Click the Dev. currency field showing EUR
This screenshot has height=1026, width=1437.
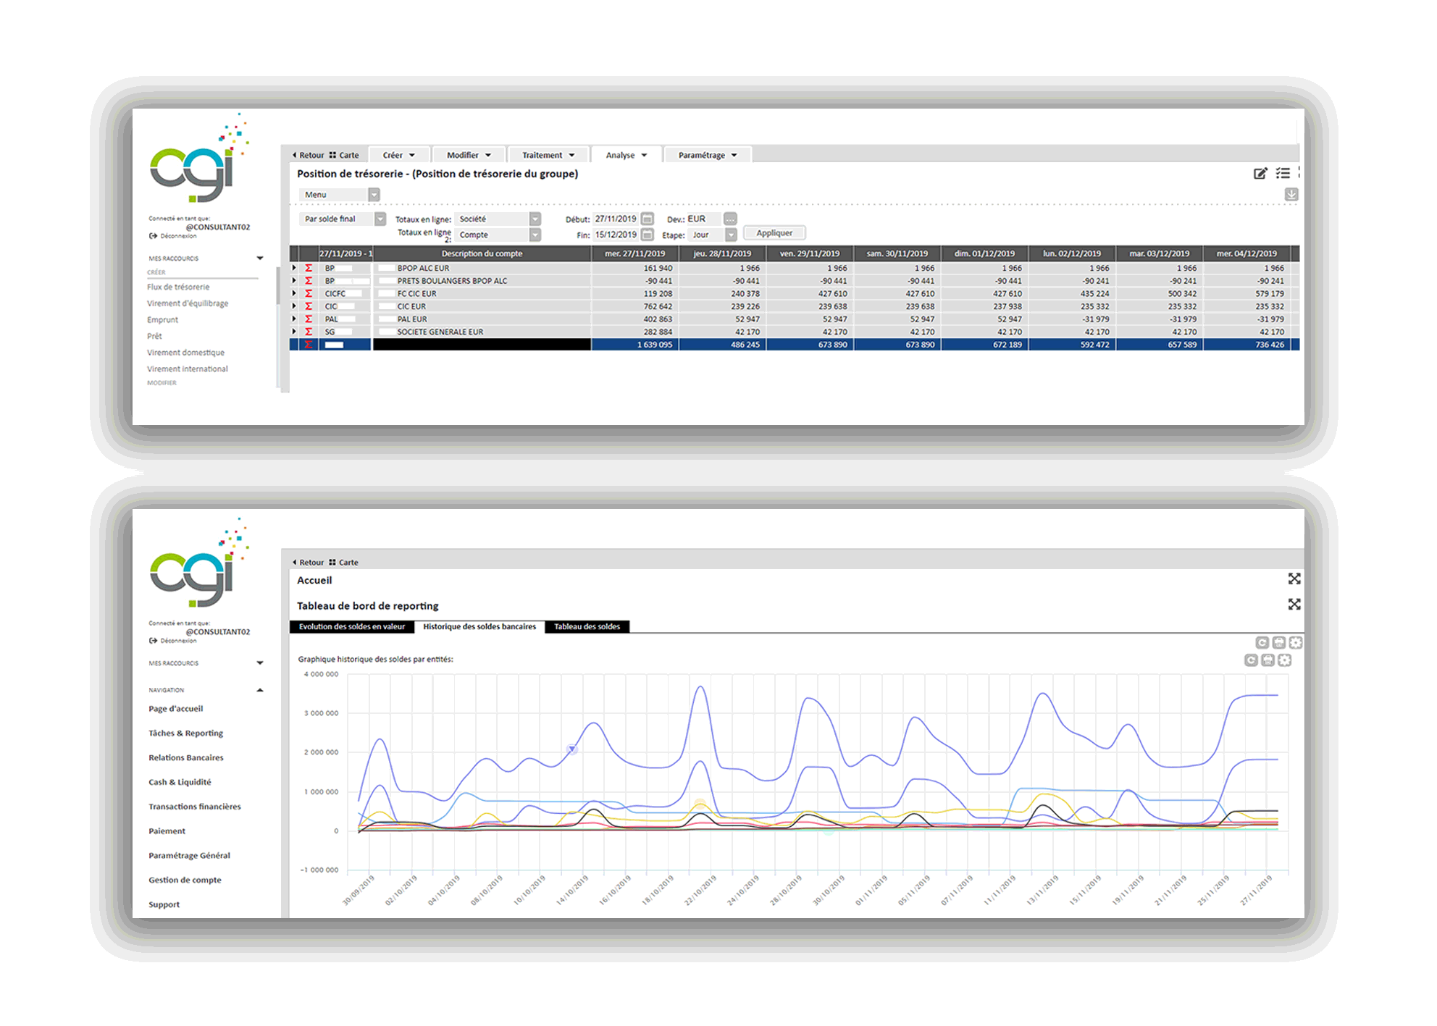(704, 219)
